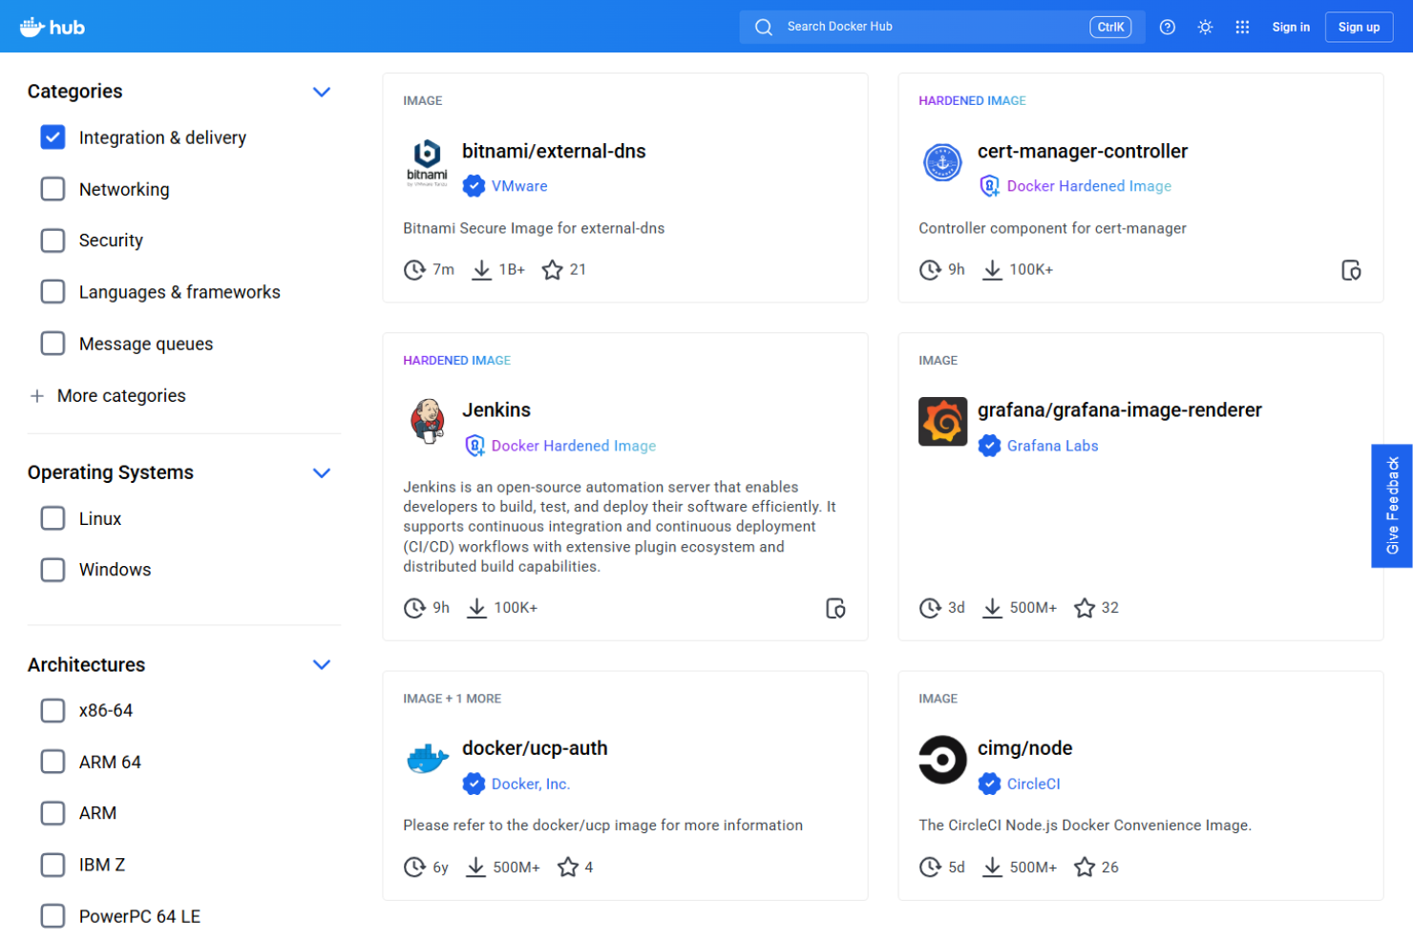This screenshot has height=942, width=1413.
Task: Click the bitnami logo on external-dns card
Action: click(426, 161)
